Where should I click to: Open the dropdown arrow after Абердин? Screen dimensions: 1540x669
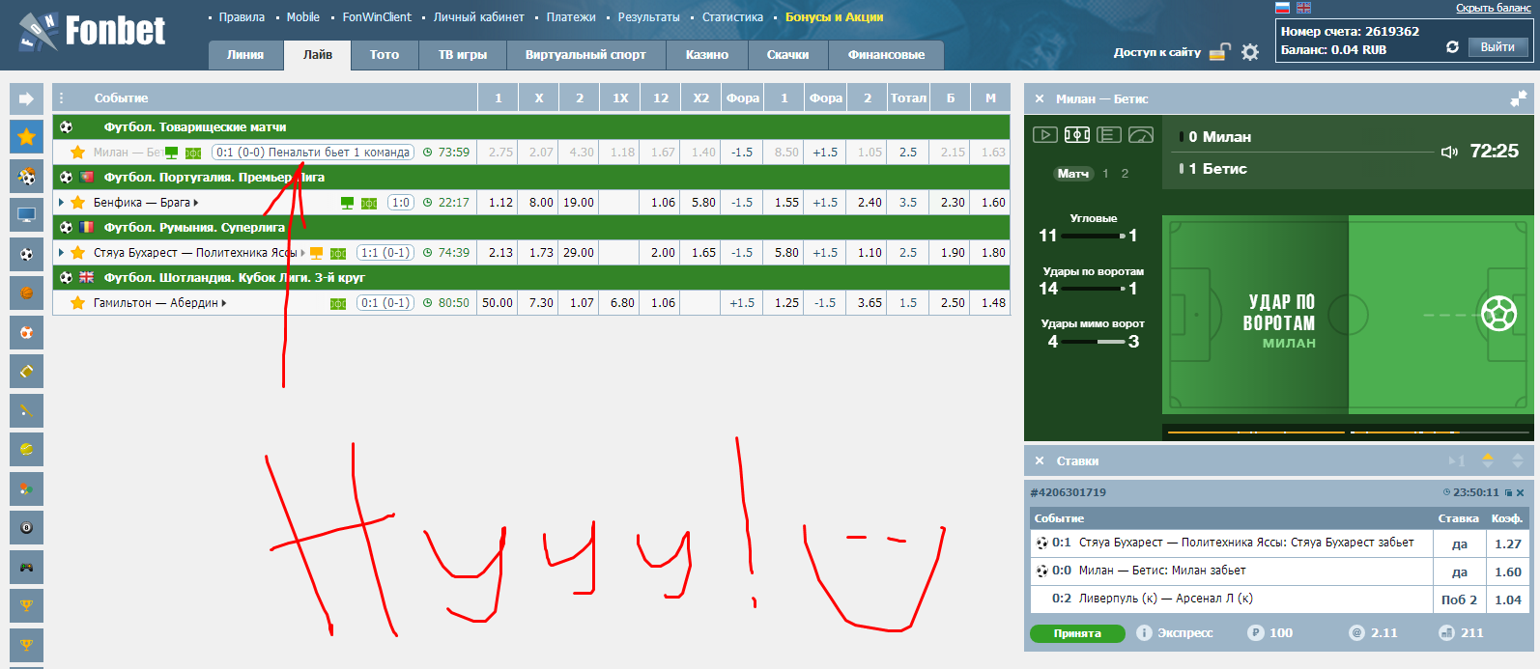[x=224, y=303]
